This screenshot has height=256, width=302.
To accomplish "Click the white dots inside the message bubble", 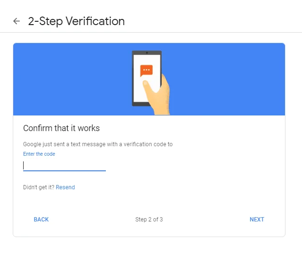I will pyautogui.click(x=147, y=70).
